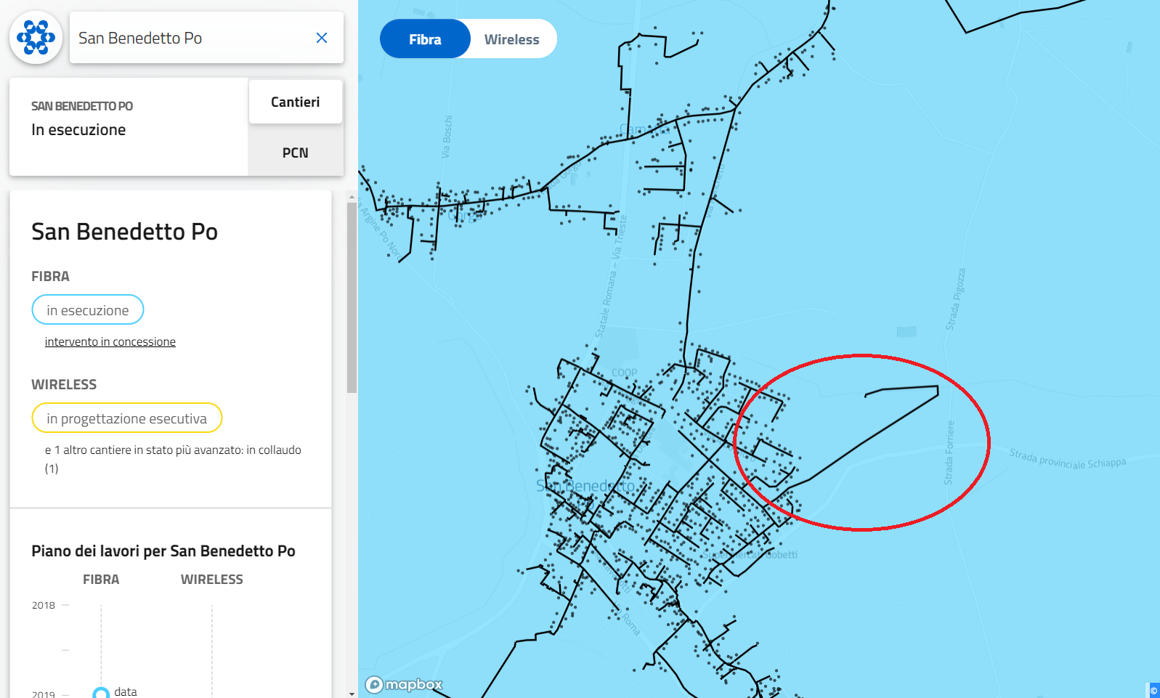The width and height of the screenshot is (1160, 698).
Task: Select the PCN tab
Action: point(295,153)
